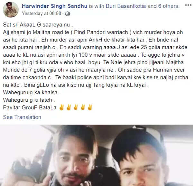Click the "Pavitar GrouP BataLa" text
The image size is (193, 186).
(30, 107)
